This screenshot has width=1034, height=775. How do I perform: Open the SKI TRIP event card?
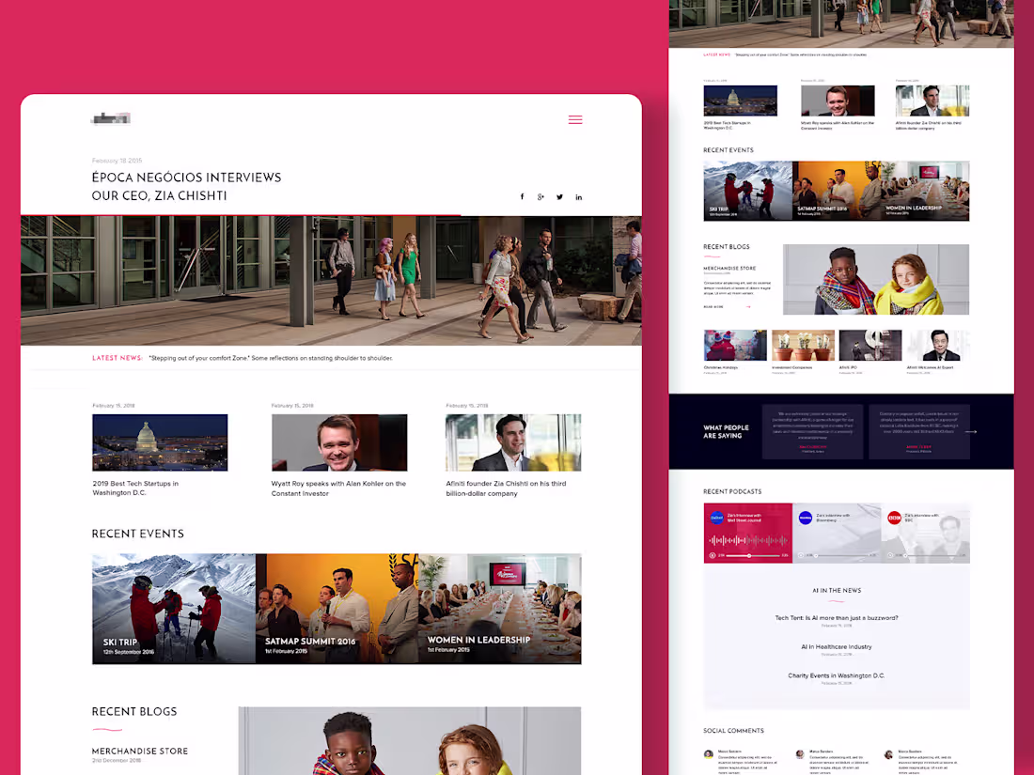(x=173, y=609)
